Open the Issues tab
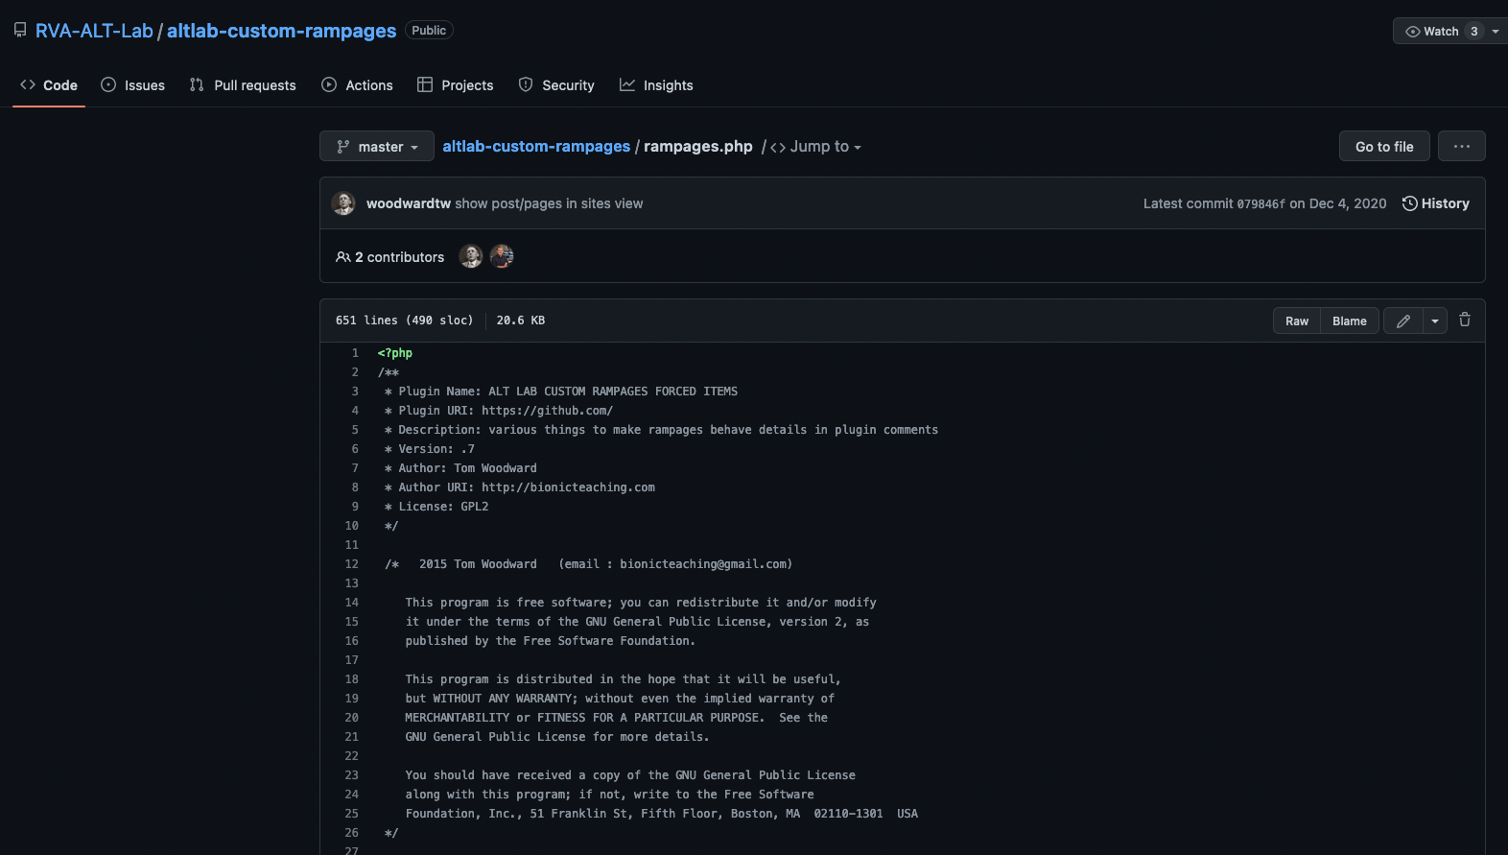The width and height of the screenshot is (1508, 855). (x=132, y=85)
